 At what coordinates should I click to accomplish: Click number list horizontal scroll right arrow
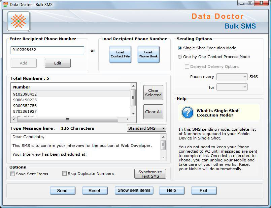[x=127, y=119]
